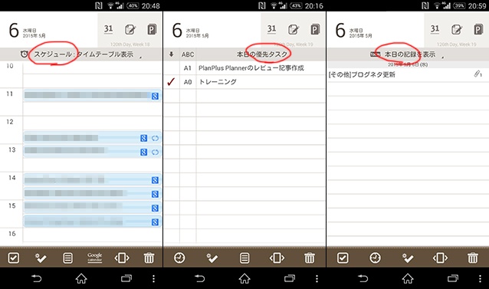The image size is (489, 289).
Task: Open the blurred event at 11 o'clock
Action: click(92, 95)
